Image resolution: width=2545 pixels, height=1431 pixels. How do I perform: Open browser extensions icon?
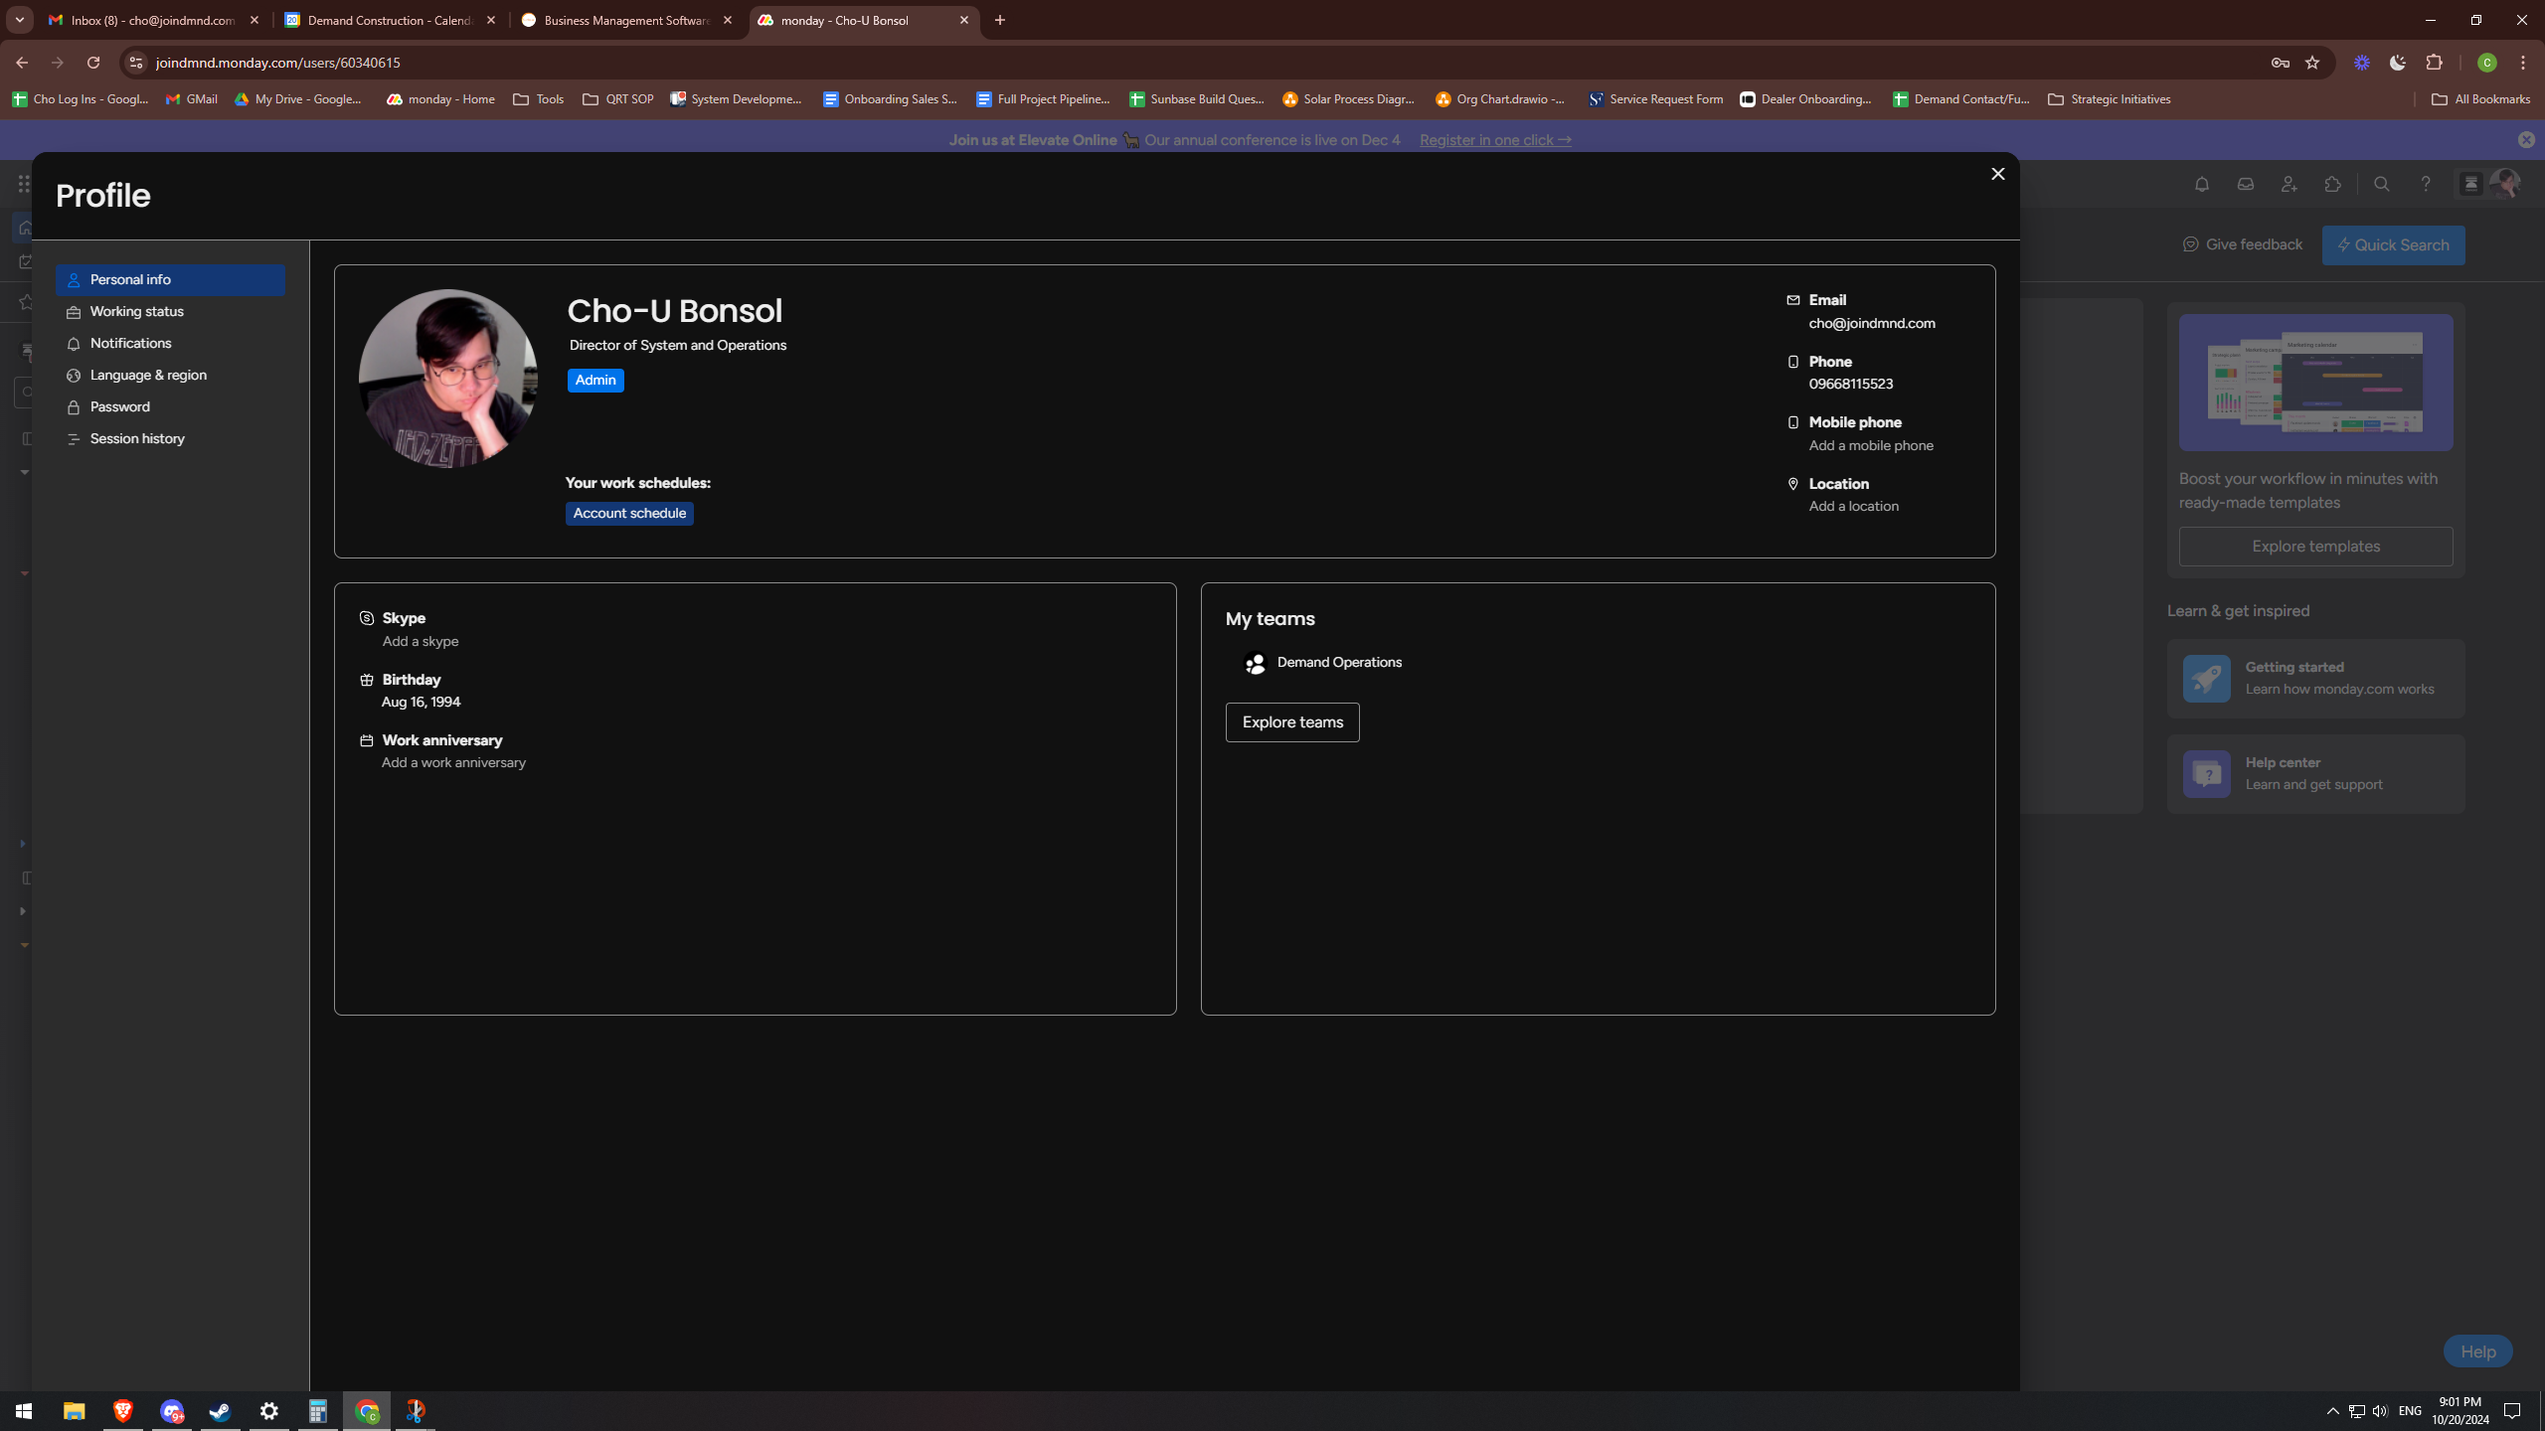pyautogui.click(x=2434, y=63)
